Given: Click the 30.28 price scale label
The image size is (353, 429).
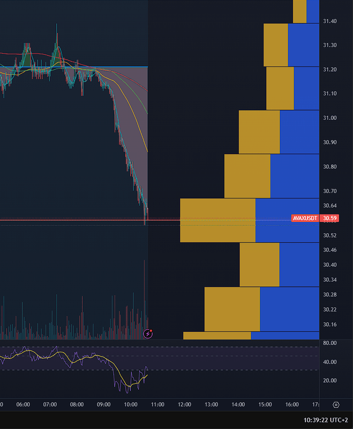Looking at the screenshot, I should tap(330, 294).
